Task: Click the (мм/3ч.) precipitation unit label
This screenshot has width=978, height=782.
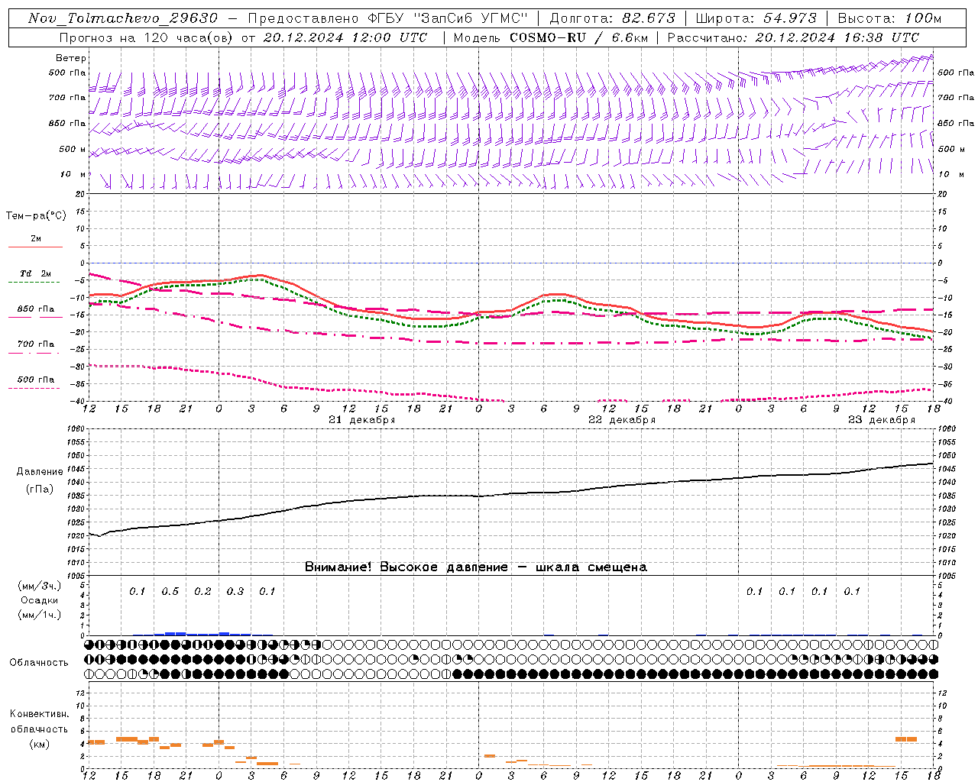Action: click(x=40, y=586)
